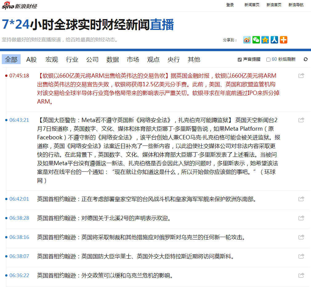Screen dimensions: 311x287
Task: Go to 新闻首页 link
Action: [252, 5]
